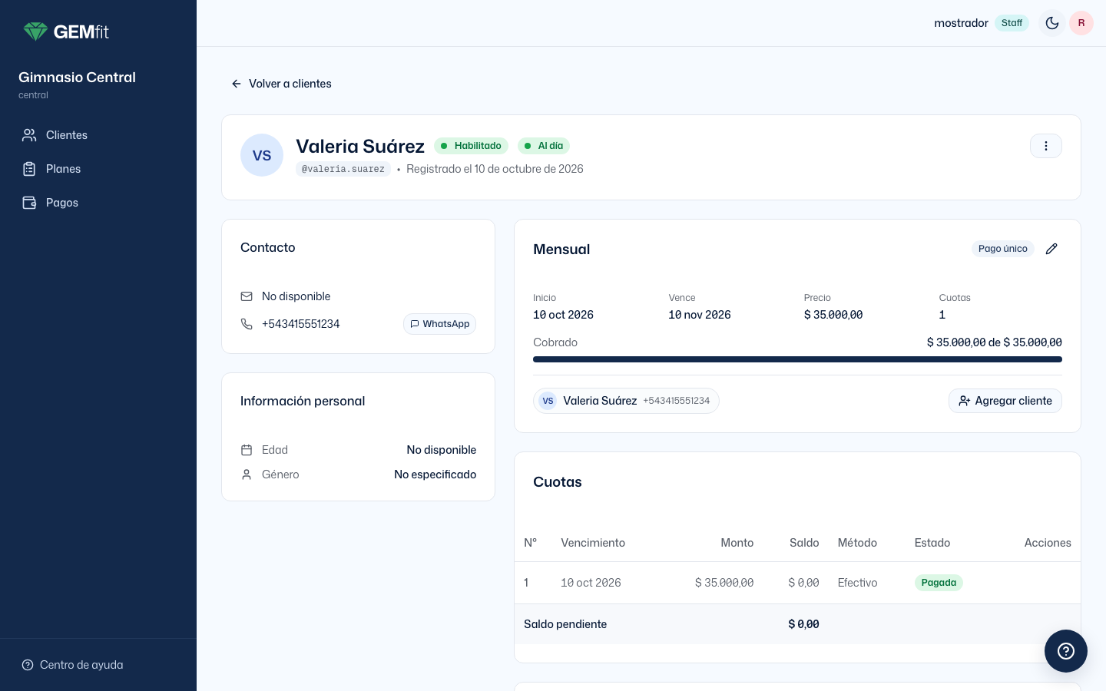
Task: Click the mostrador username in header
Action: tap(961, 23)
